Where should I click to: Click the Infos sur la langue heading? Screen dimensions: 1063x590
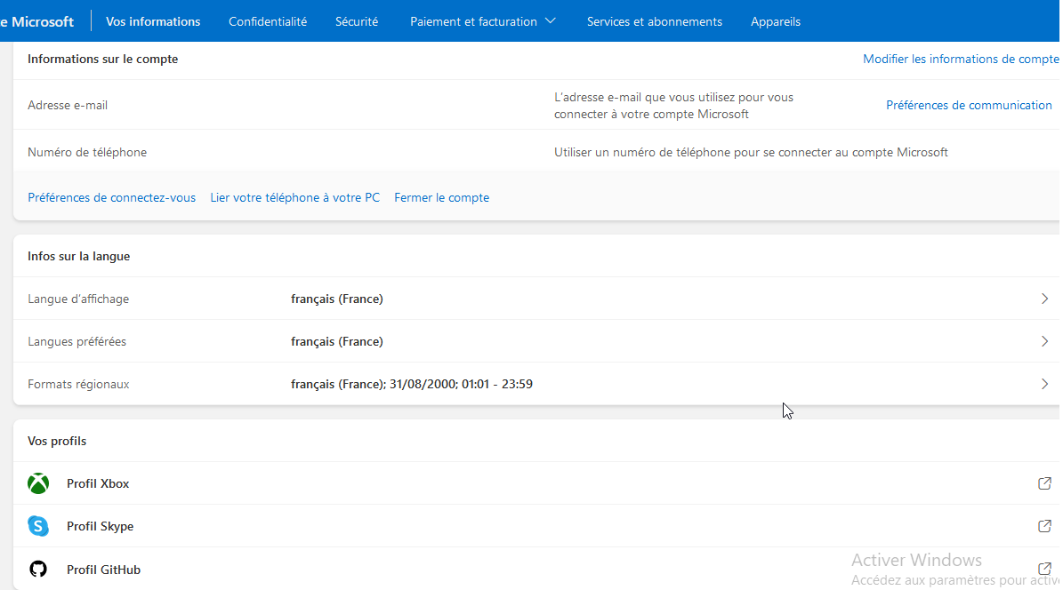pyautogui.click(x=78, y=256)
